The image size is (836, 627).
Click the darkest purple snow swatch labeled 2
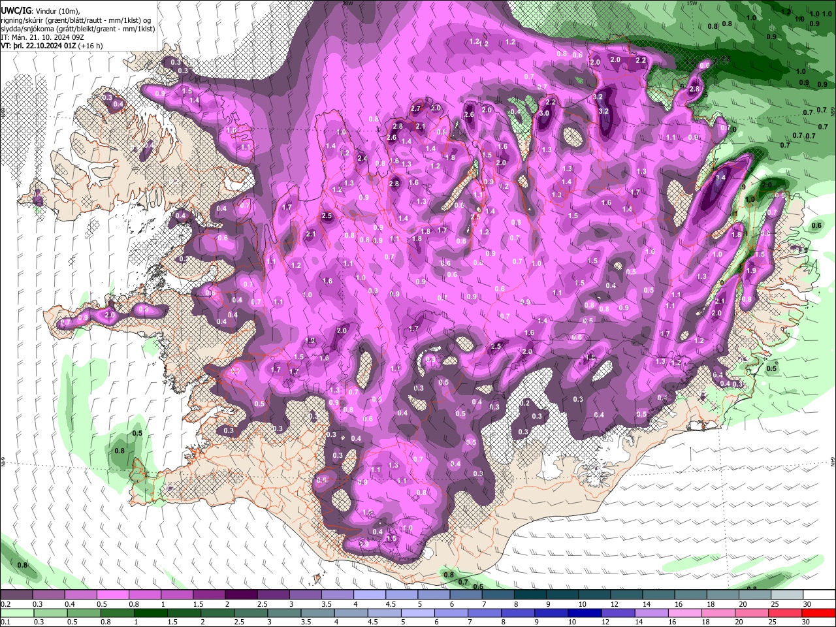241,594
